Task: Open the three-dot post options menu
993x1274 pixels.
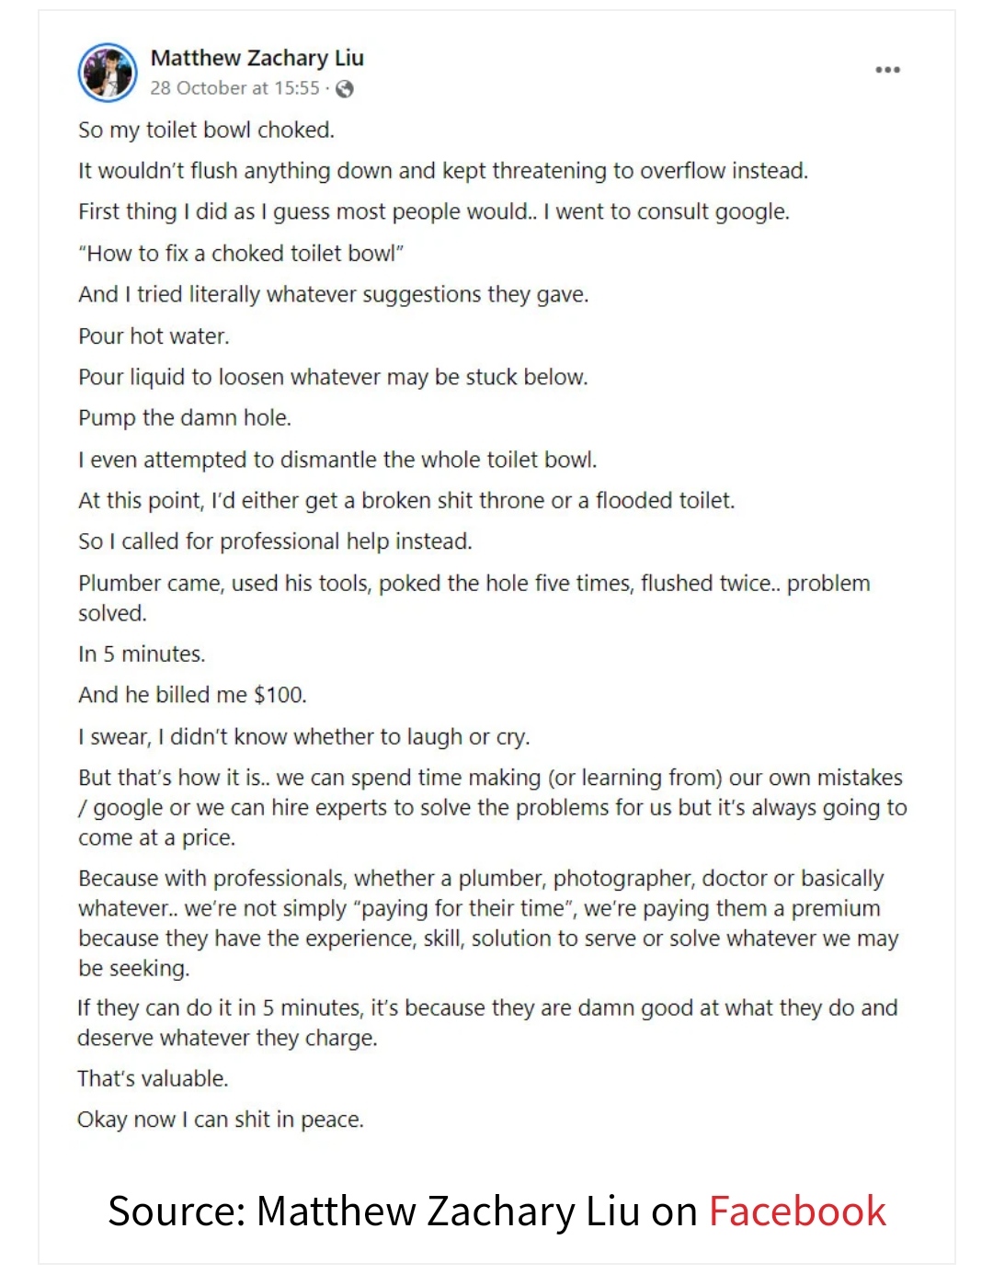Action: pos(887,70)
